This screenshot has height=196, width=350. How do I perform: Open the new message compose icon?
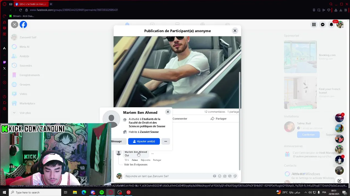(339, 181)
